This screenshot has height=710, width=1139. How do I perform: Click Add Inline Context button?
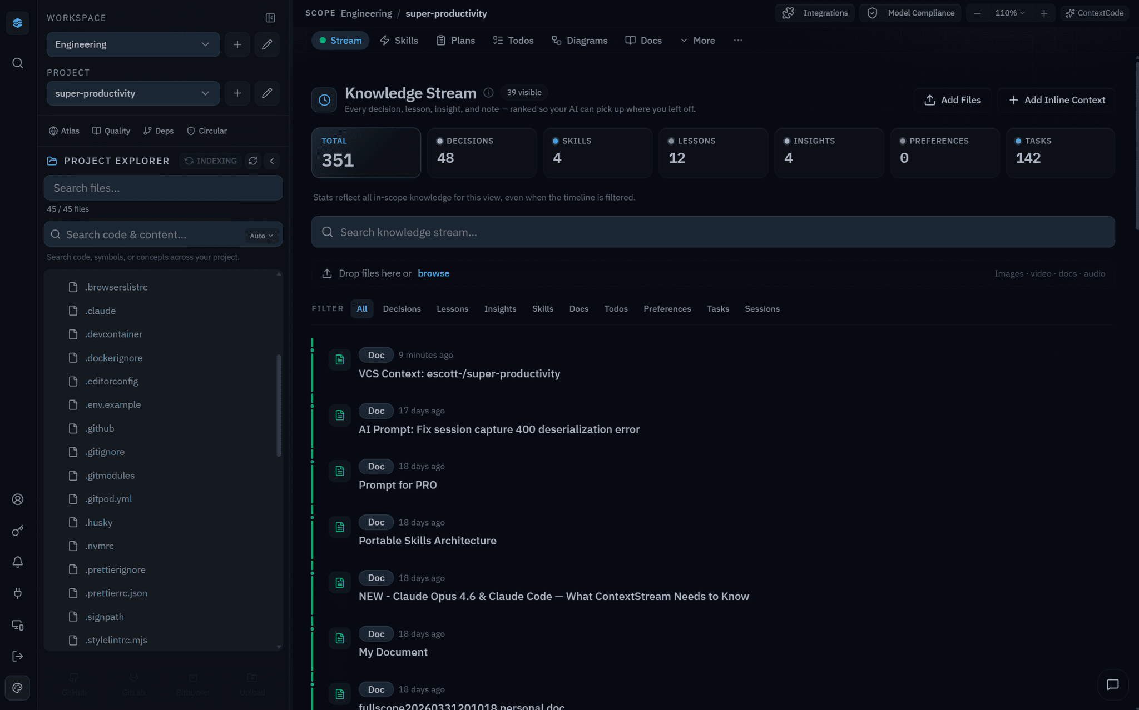(x=1056, y=100)
